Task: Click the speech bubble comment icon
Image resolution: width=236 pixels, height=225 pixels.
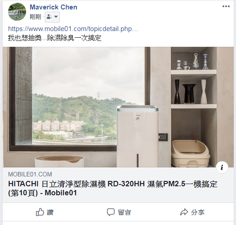Action: (x=111, y=212)
